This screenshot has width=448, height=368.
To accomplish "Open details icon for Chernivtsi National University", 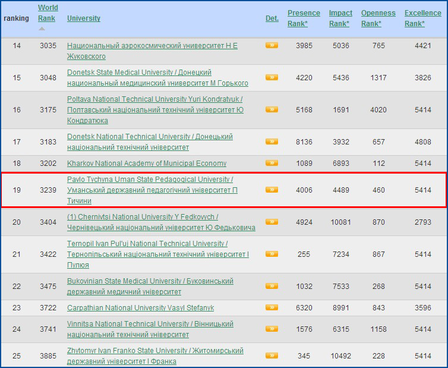I will 272,222.
